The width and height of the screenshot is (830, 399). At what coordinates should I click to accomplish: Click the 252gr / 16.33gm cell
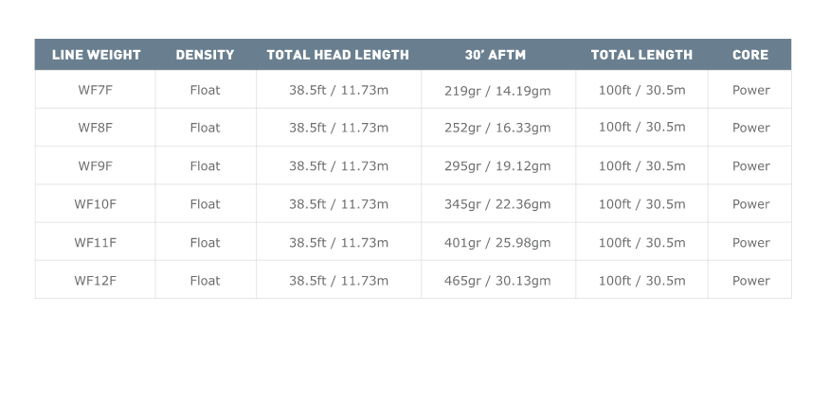pos(497,128)
